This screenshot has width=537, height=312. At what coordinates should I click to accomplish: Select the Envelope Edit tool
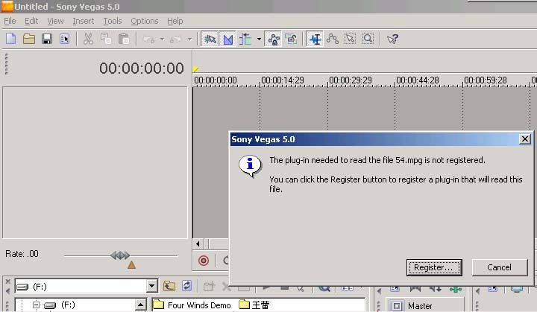pyautogui.click(x=333, y=39)
